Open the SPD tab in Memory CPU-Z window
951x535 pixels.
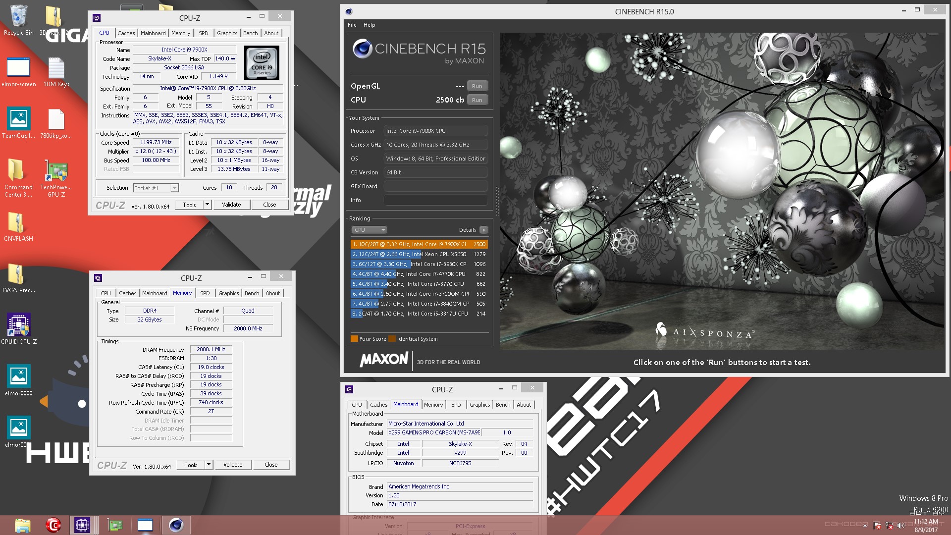pos(205,293)
